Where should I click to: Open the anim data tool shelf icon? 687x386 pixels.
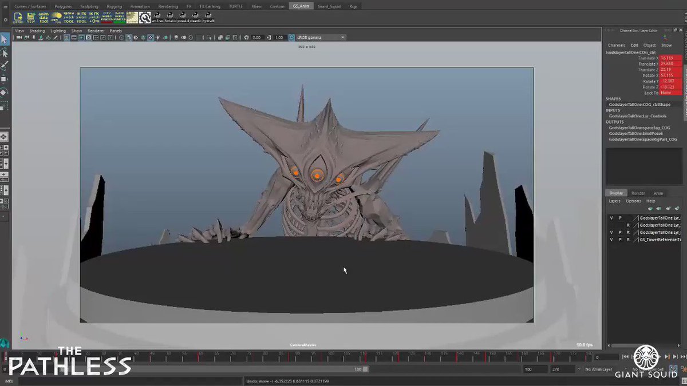pos(44,17)
